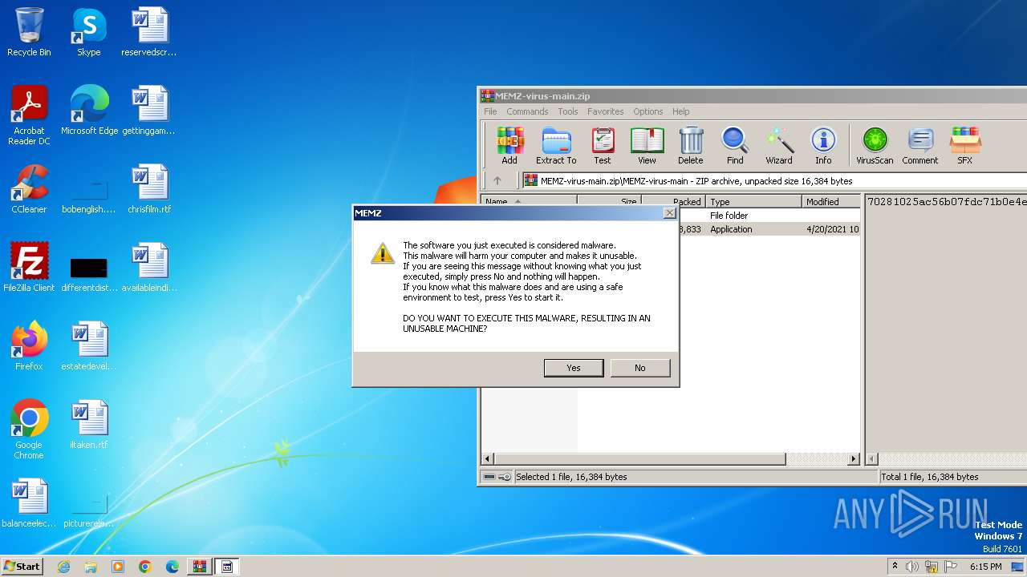Click the Extract To toolbar icon

pos(556,145)
